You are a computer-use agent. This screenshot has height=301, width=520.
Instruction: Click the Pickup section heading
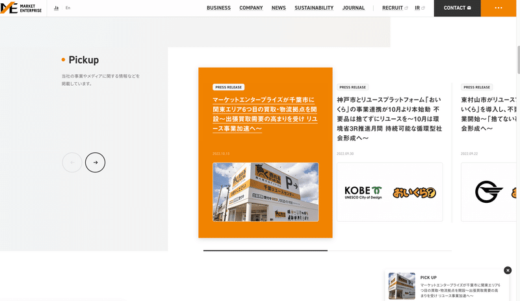[x=84, y=60]
